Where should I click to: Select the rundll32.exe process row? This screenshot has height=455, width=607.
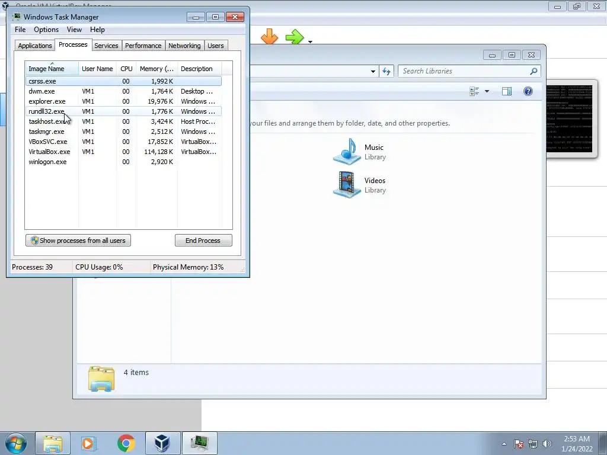tap(123, 111)
